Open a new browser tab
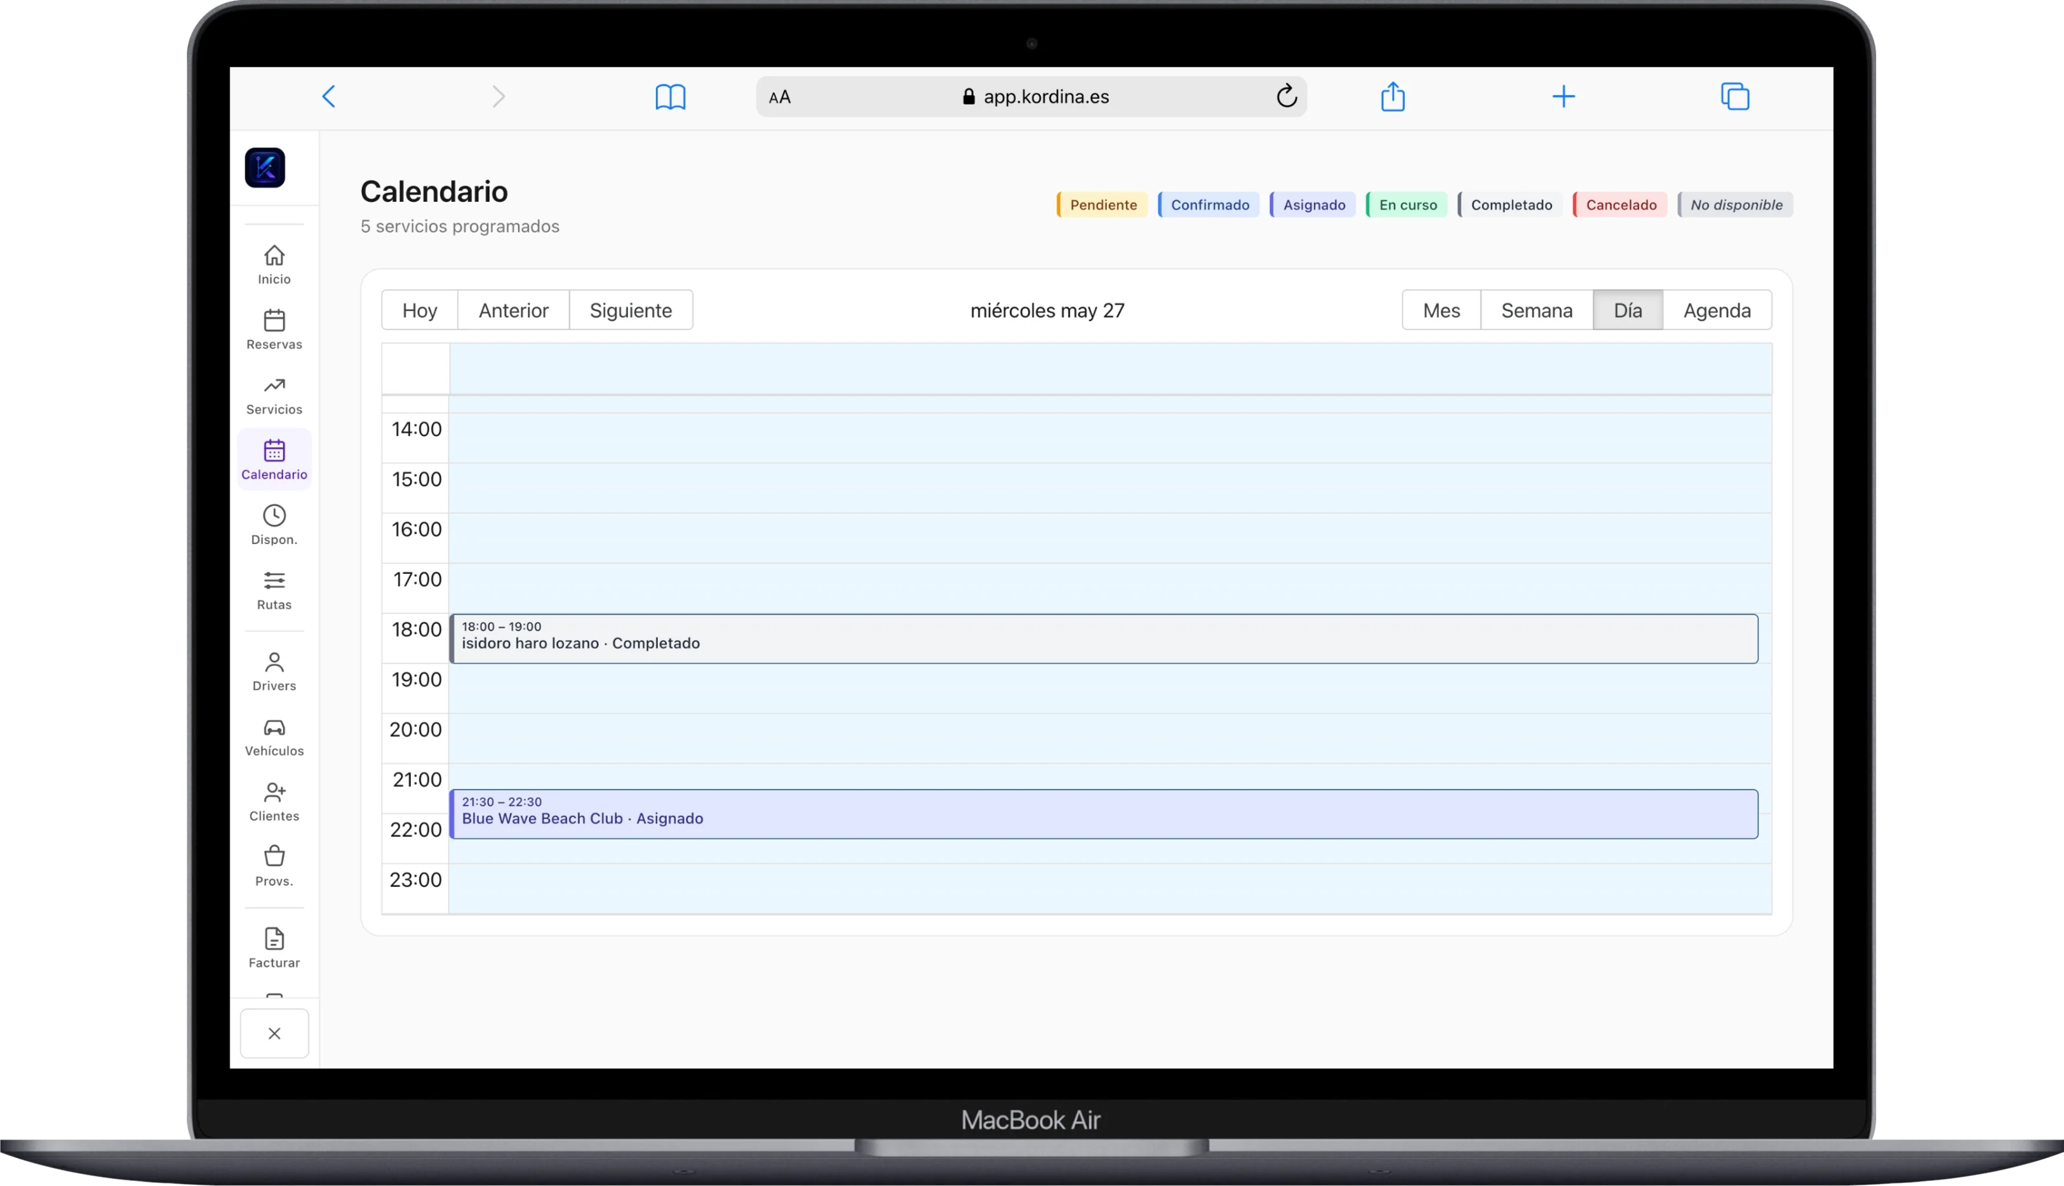Screen dimensions: 2064x1186 pos(1563,97)
